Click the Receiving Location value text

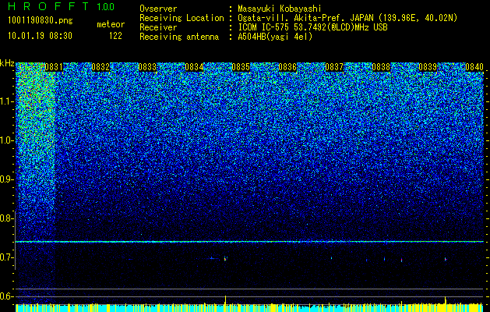(x=347, y=18)
